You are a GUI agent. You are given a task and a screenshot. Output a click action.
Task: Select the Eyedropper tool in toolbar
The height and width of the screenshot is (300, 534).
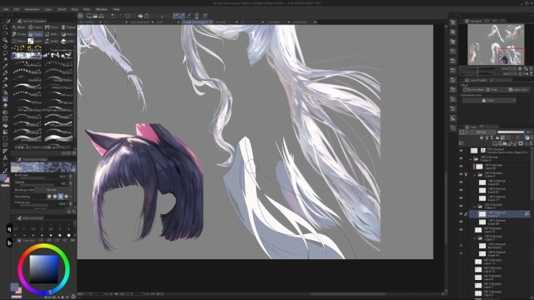click(6, 64)
